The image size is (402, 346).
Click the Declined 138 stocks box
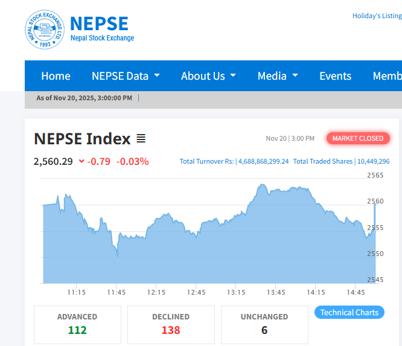[x=171, y=324]
